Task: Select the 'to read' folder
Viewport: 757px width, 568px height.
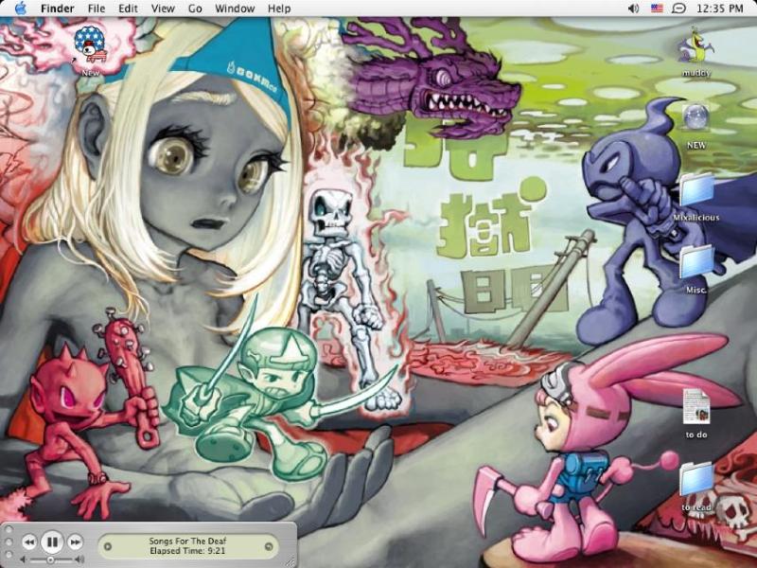Action: tap(696, 480)
